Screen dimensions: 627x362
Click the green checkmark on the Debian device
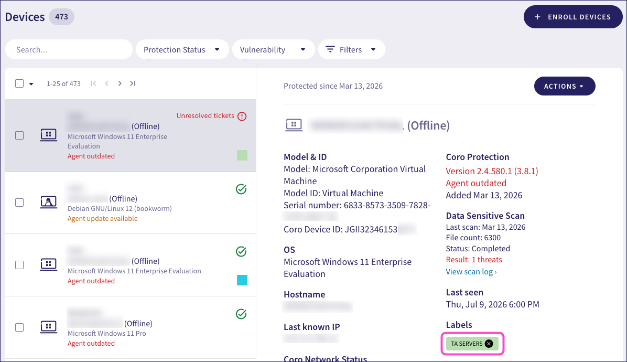[x=241, y=189]
